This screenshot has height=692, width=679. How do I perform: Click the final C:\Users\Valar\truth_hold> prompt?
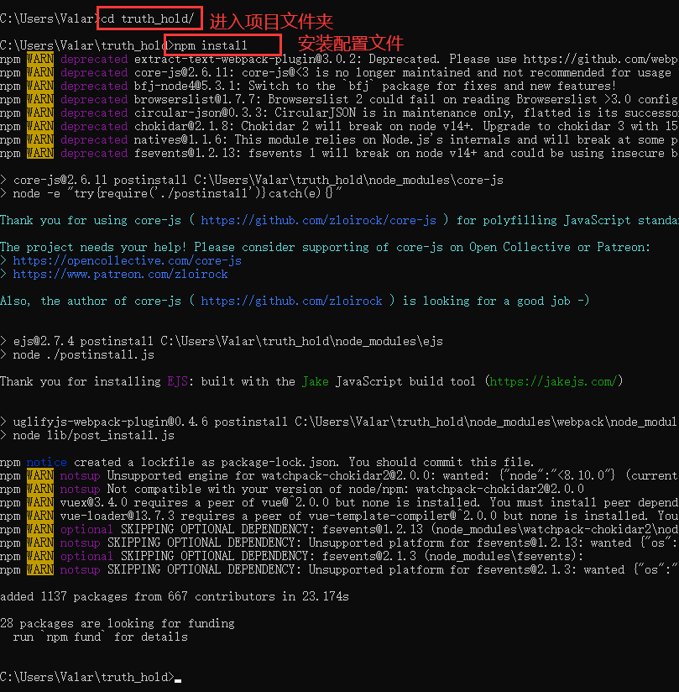[87, 677]
